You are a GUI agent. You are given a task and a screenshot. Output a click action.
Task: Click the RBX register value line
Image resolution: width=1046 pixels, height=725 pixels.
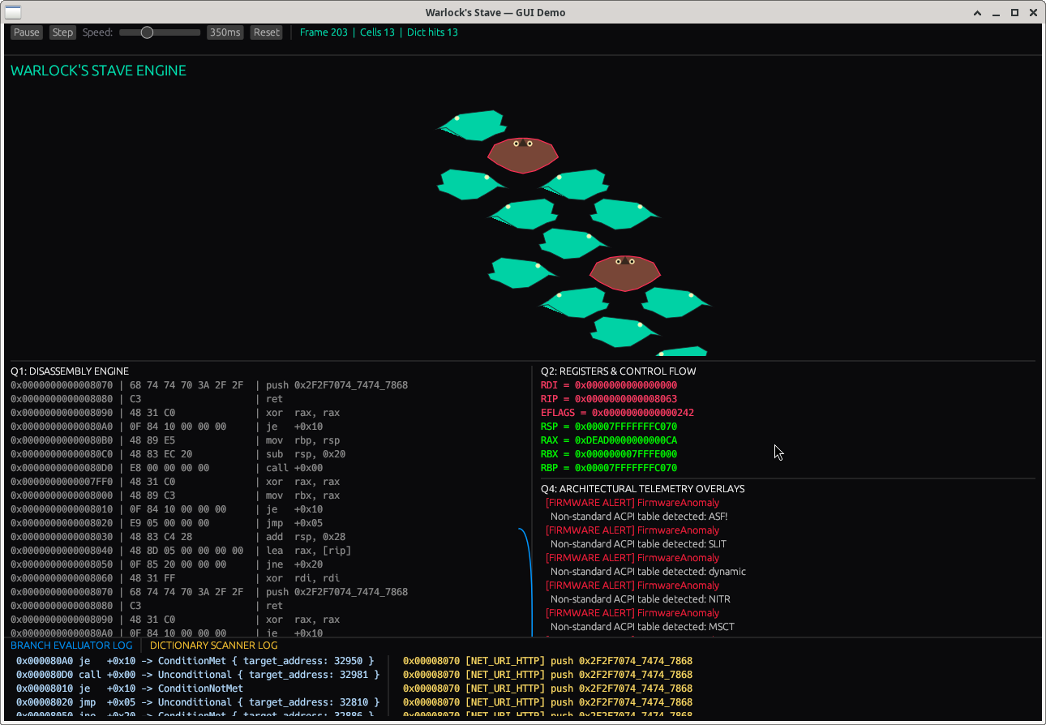(x=609, y=454)
